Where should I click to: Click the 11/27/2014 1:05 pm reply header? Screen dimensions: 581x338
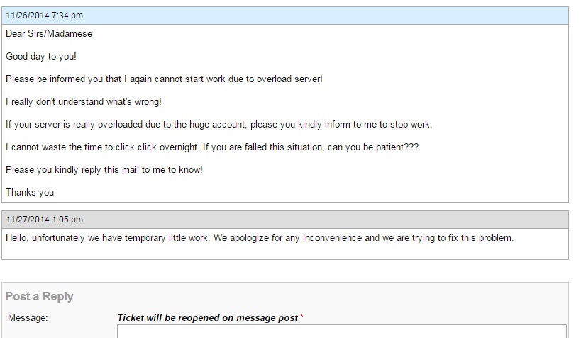click(x=44, y=220)
